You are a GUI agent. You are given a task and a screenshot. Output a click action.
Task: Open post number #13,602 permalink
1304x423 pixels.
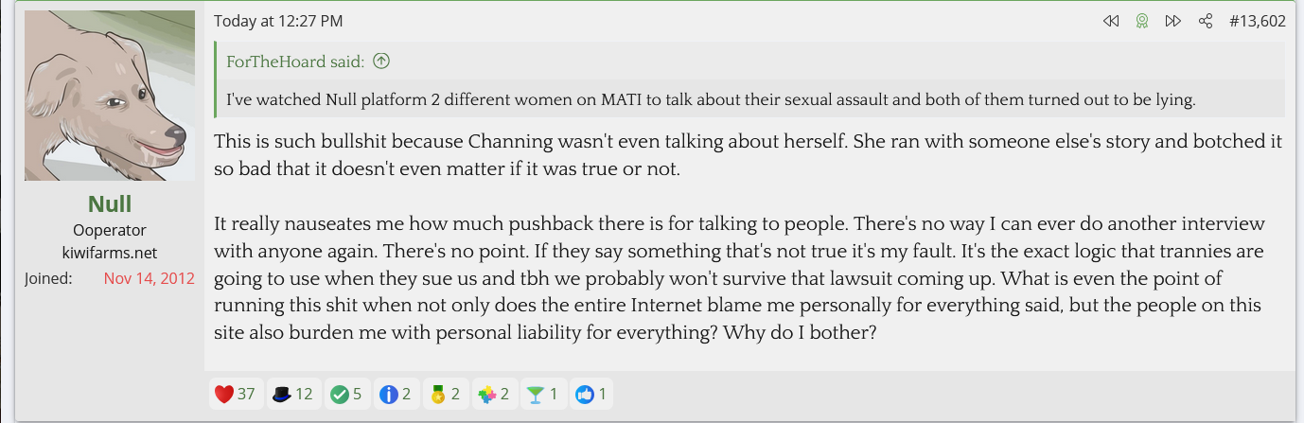1257,21
